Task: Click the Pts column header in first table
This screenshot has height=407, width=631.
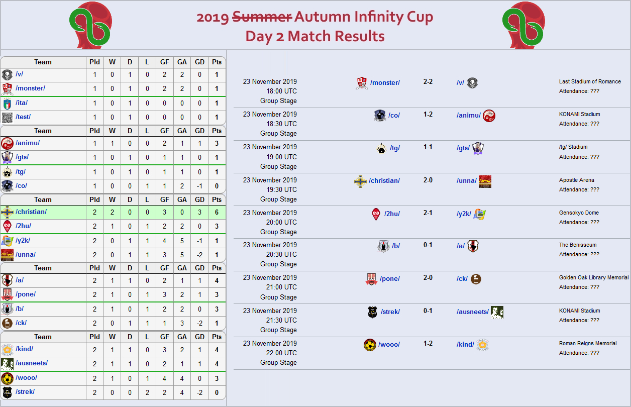Action: [x=217, y=62]
